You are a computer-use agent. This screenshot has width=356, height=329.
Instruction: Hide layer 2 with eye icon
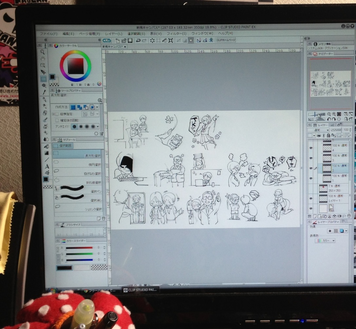[x=311, y=168]
